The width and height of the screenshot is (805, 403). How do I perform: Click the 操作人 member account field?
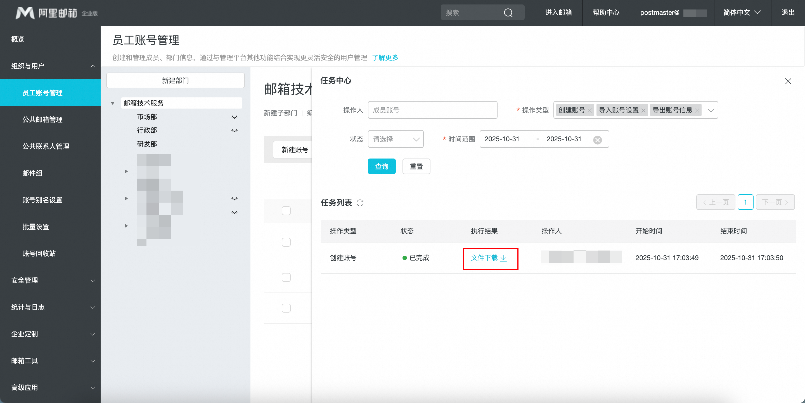[x=432, y=110]
